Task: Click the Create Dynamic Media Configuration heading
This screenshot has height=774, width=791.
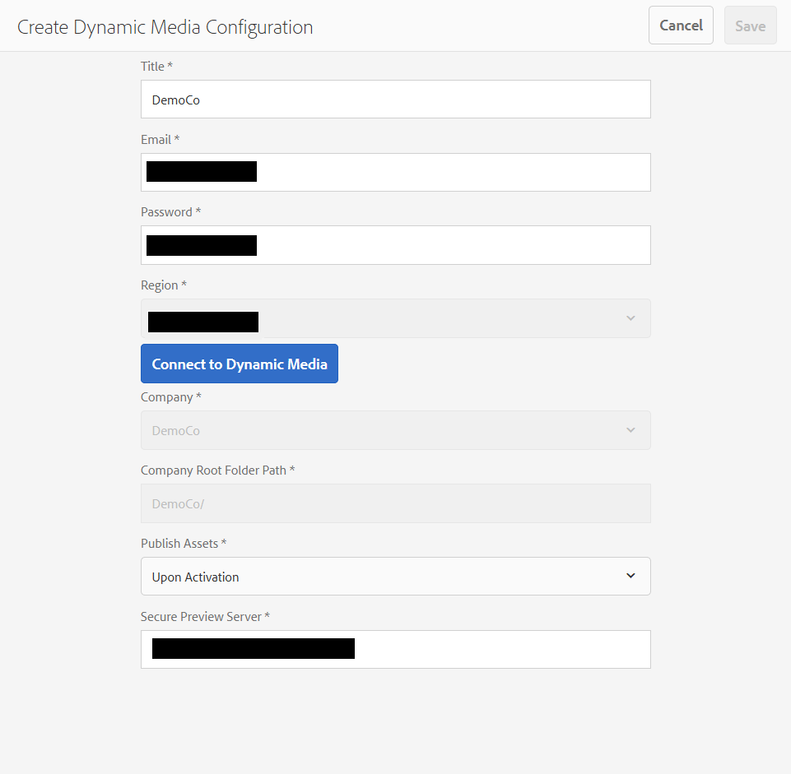Action: (165, 27)
